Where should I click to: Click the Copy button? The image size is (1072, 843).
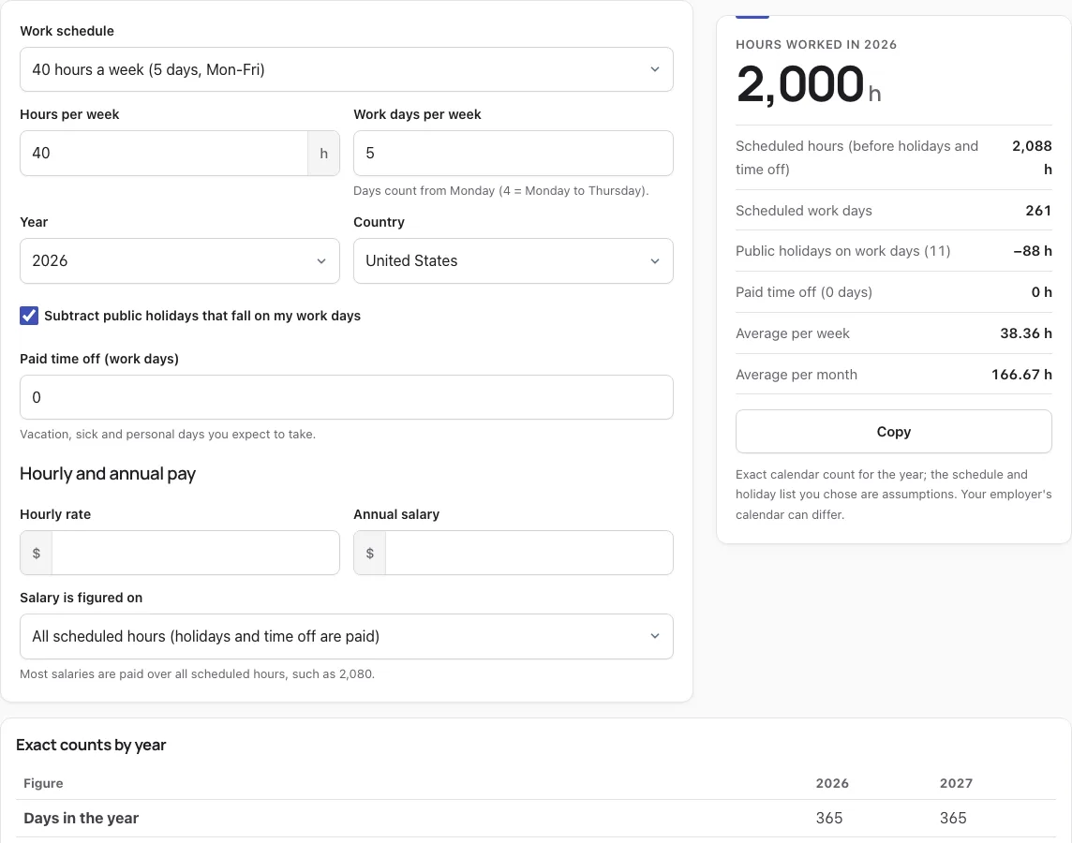(x=894, y=432)
